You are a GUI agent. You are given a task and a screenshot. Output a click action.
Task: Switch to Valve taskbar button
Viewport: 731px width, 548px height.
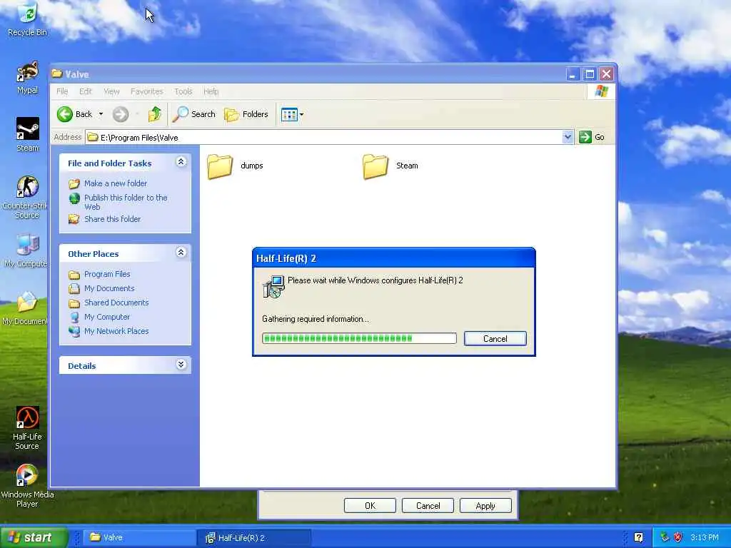coord(140,538)
